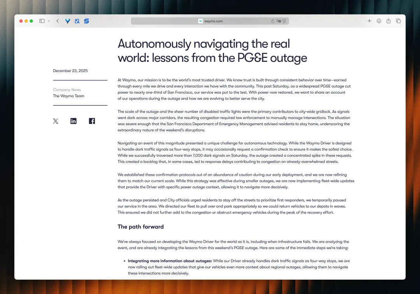Viewport: 420px width, 294px height.
Task: Open the Company News category link
Action: pos(67,90)
